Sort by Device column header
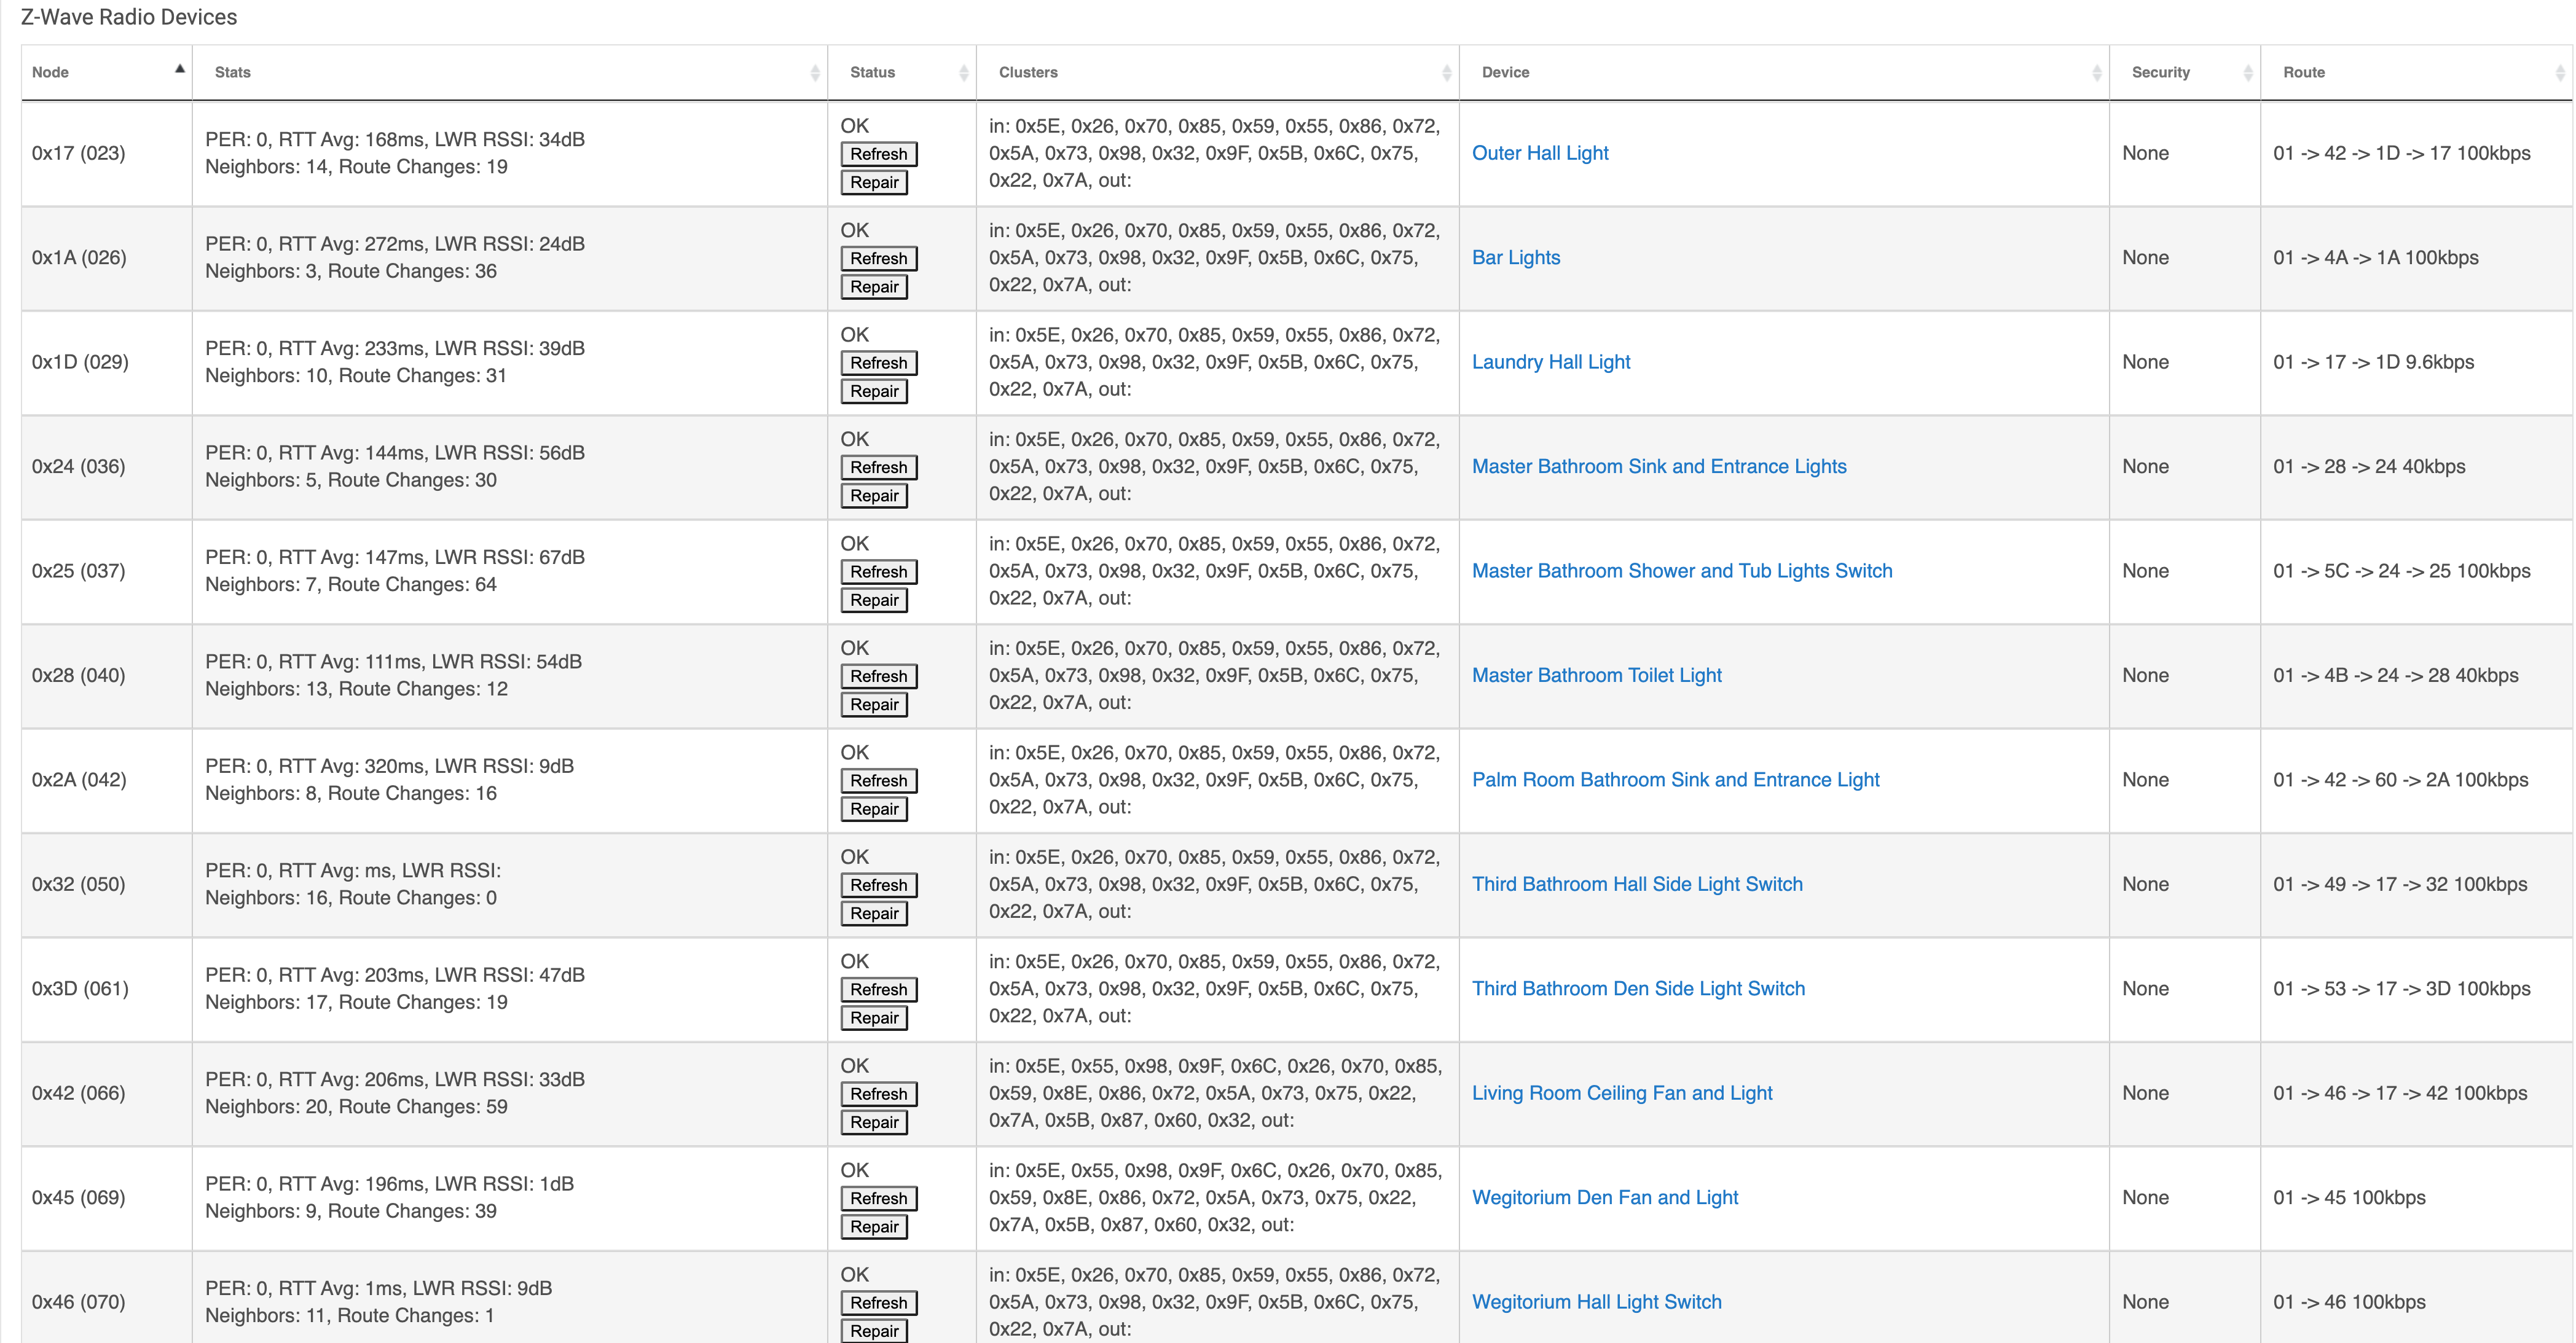The image size is (2576, 1343). [1784, 72]
